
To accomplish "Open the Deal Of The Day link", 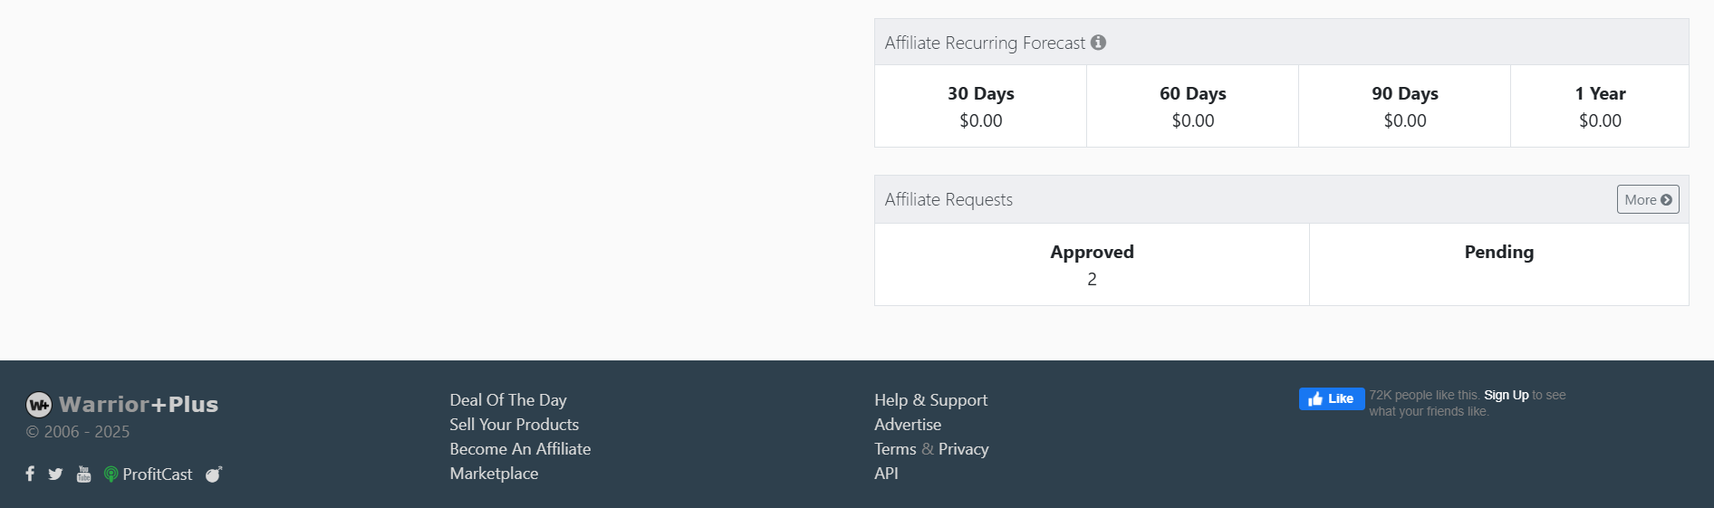I will point(507,400).
